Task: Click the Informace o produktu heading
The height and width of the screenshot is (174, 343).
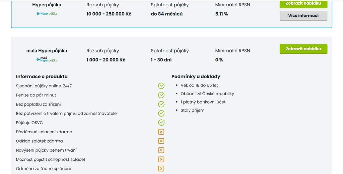Action: [42, 76]
